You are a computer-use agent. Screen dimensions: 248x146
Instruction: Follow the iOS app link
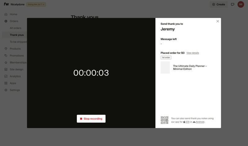click(187, 122)
